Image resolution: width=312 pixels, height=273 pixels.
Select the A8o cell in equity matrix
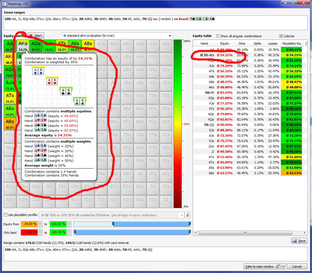coord(10,124)
